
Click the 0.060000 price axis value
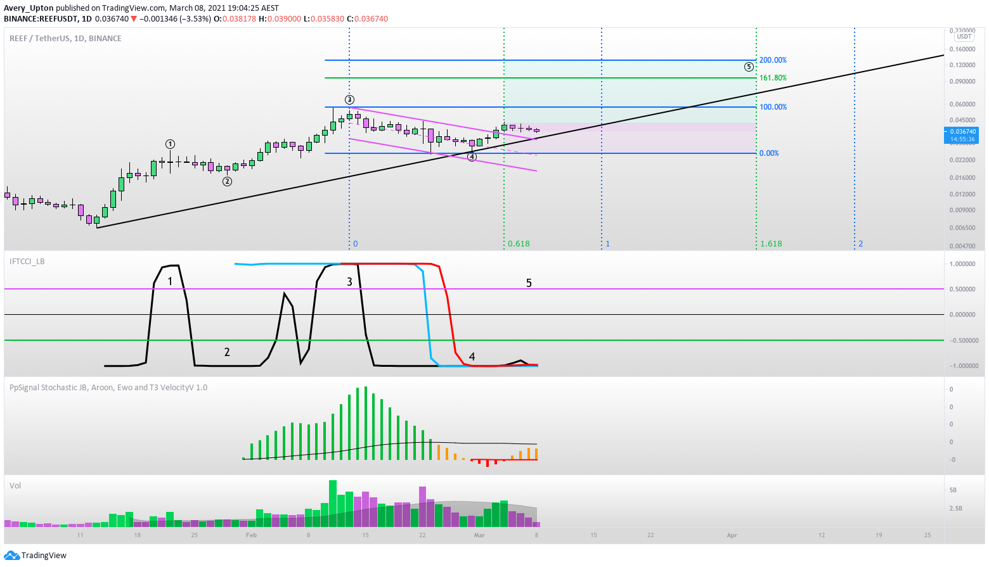(x=962, y=105)
